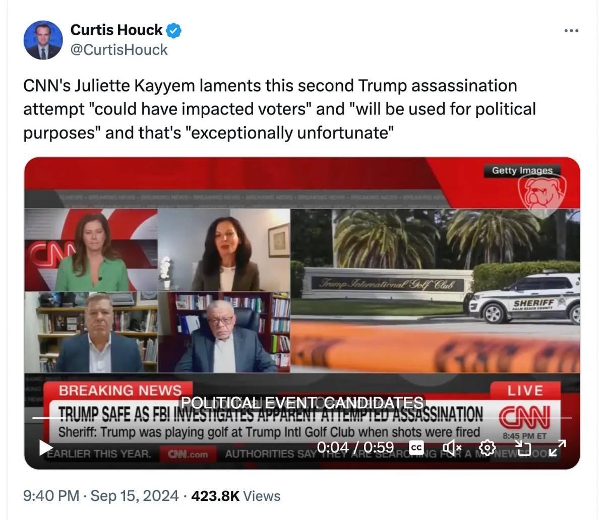Open Curtis Houck's profile picture

(x=43, y=40)
